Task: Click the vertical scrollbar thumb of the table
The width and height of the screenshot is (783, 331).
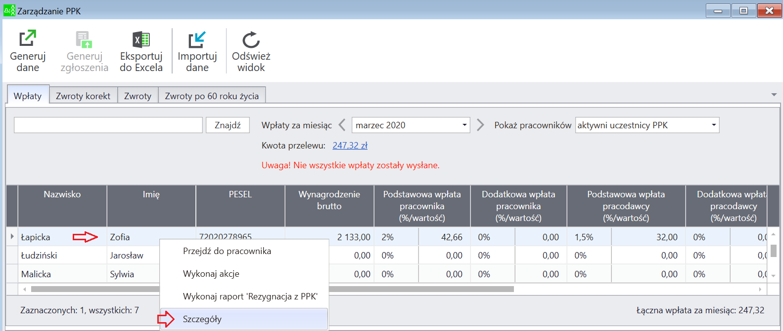Action: (773, 251)
